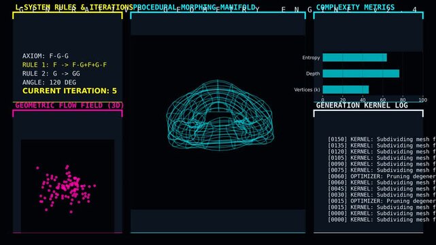Click the GENERATION KERNEL LOG title
436x245 pixels.
point(362,105)
